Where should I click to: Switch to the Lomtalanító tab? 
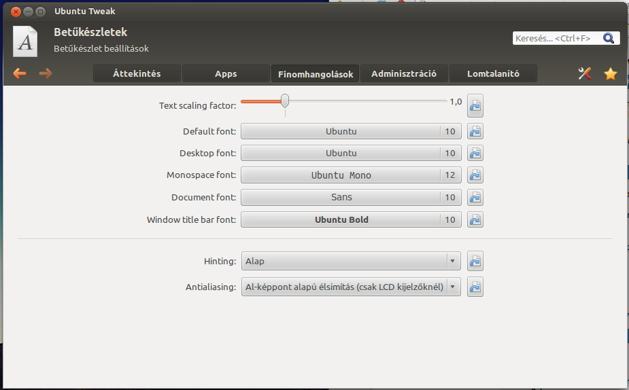pos(493,74)
